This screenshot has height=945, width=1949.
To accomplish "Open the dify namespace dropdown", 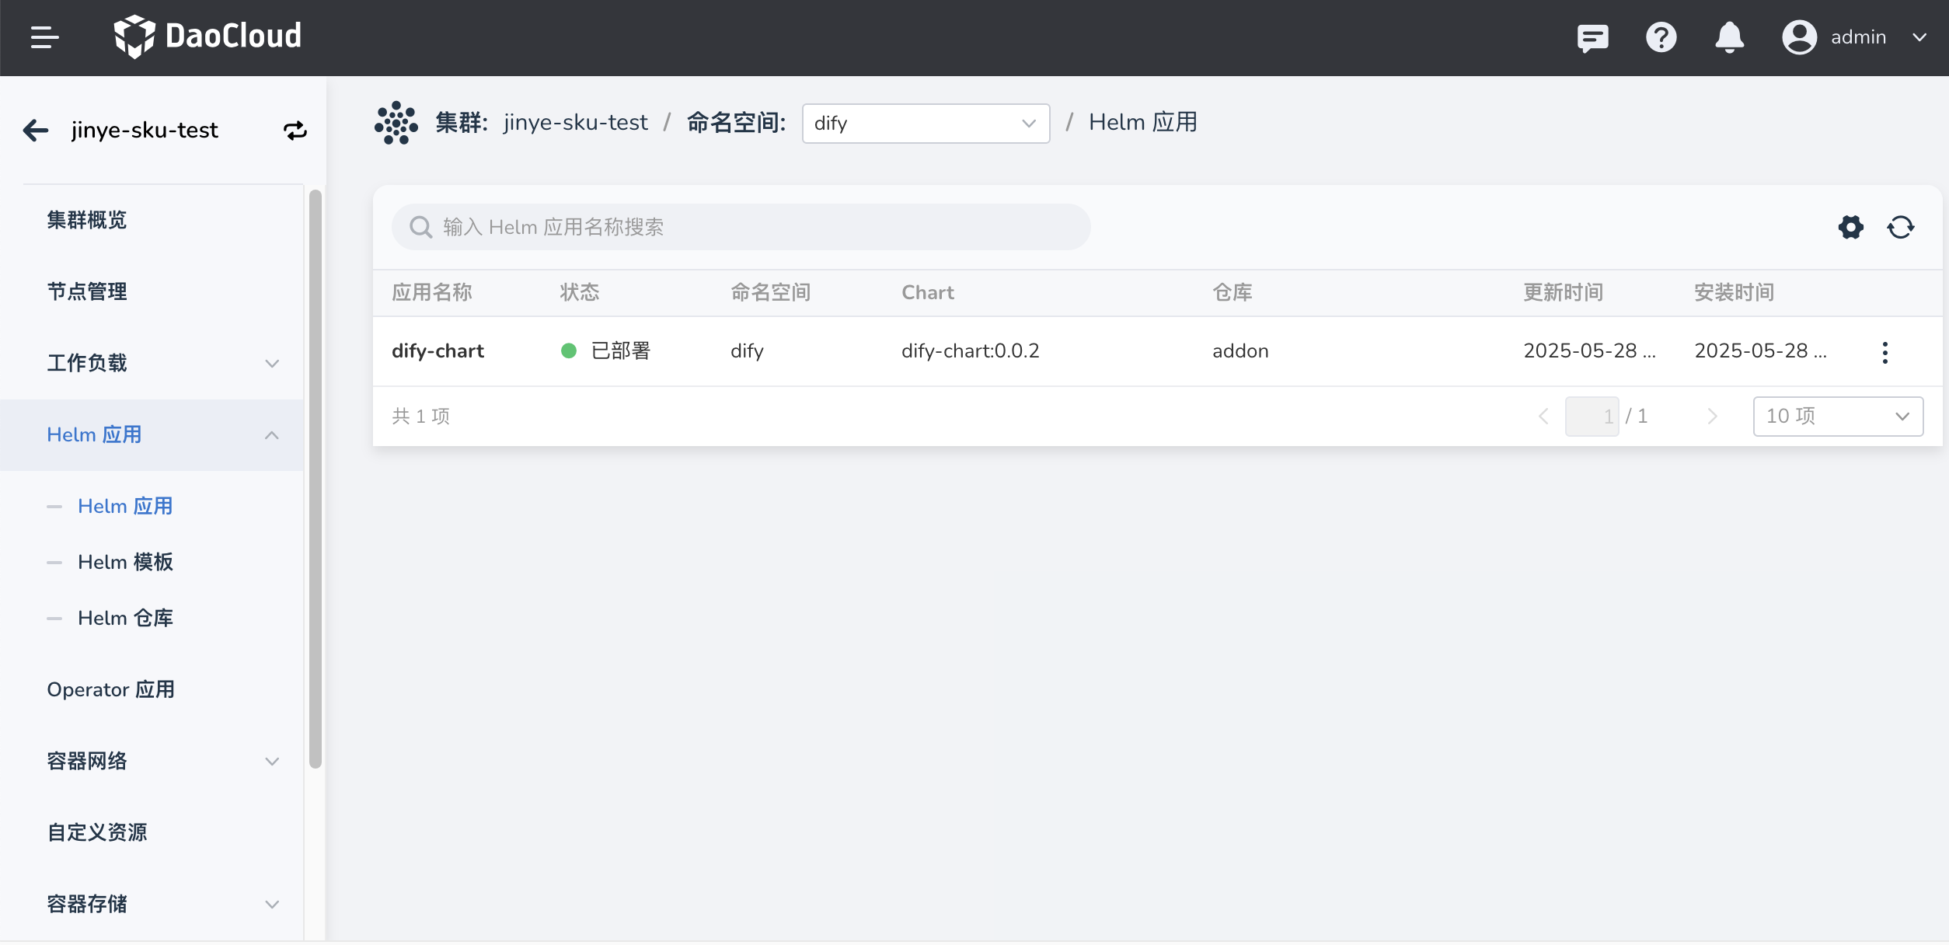I will click(925, 124).
